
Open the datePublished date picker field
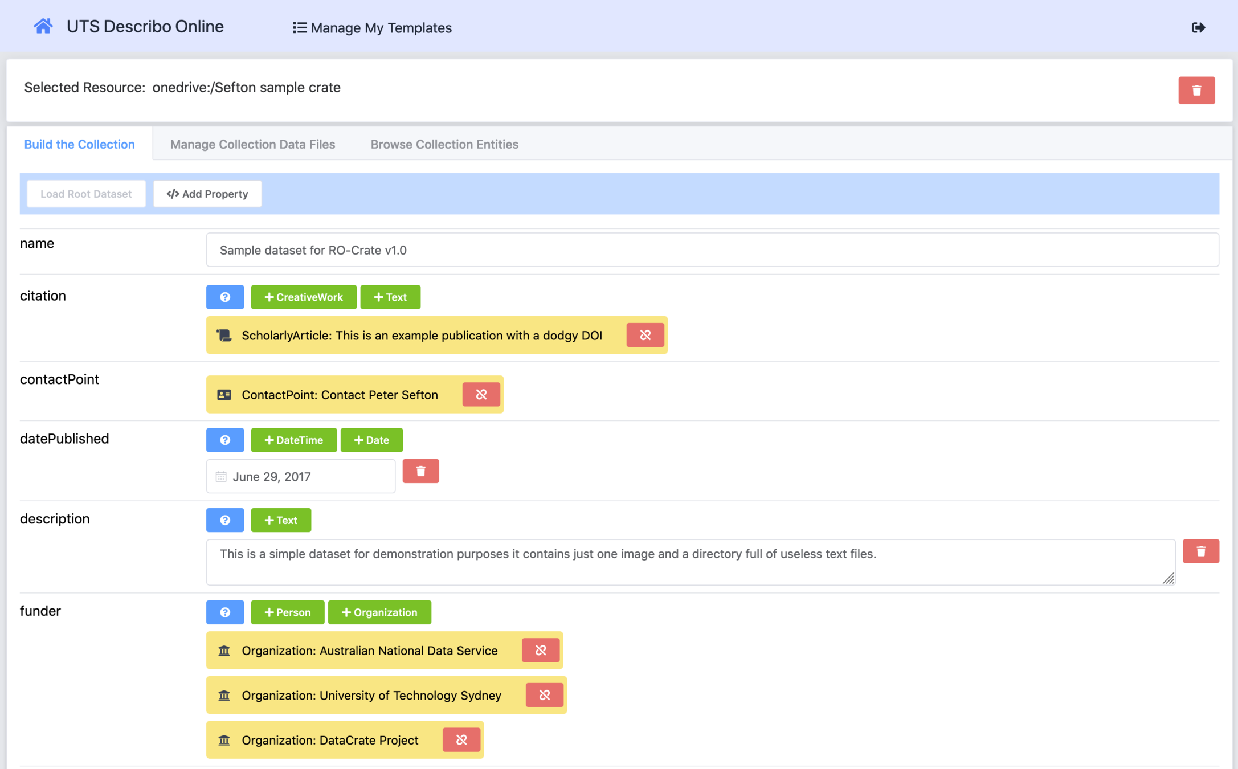pyautogui.click(x=300, y=476)
